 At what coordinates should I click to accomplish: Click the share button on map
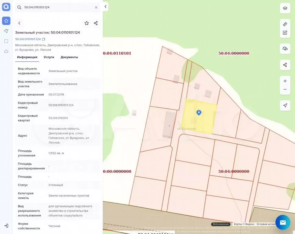285,65
